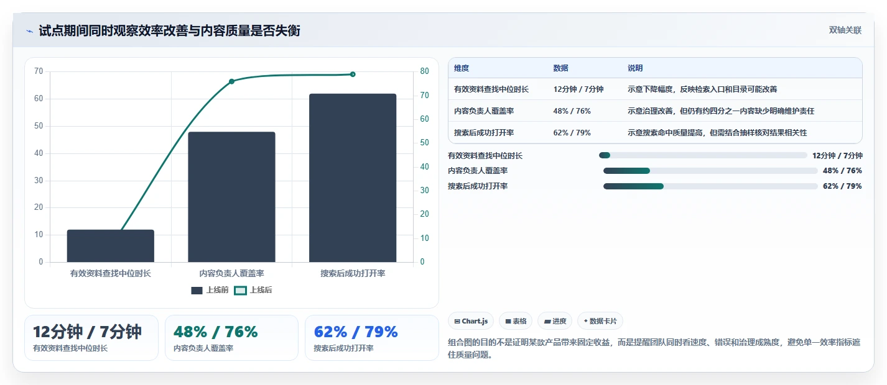
Task: Click the bar for 搜索后成功打开率
Action: (353, 178)
